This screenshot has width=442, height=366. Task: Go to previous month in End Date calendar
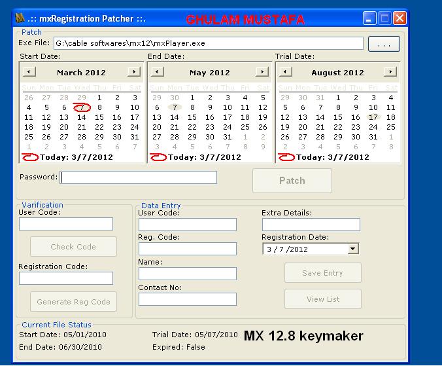158,71
